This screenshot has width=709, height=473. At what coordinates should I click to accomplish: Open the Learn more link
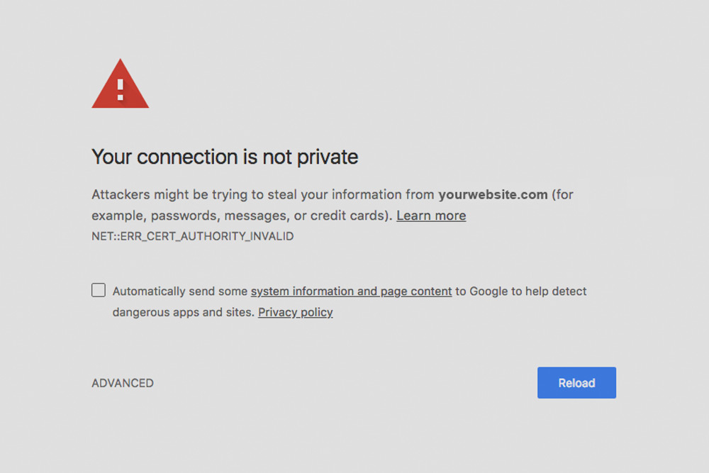(x=431, y=216)
